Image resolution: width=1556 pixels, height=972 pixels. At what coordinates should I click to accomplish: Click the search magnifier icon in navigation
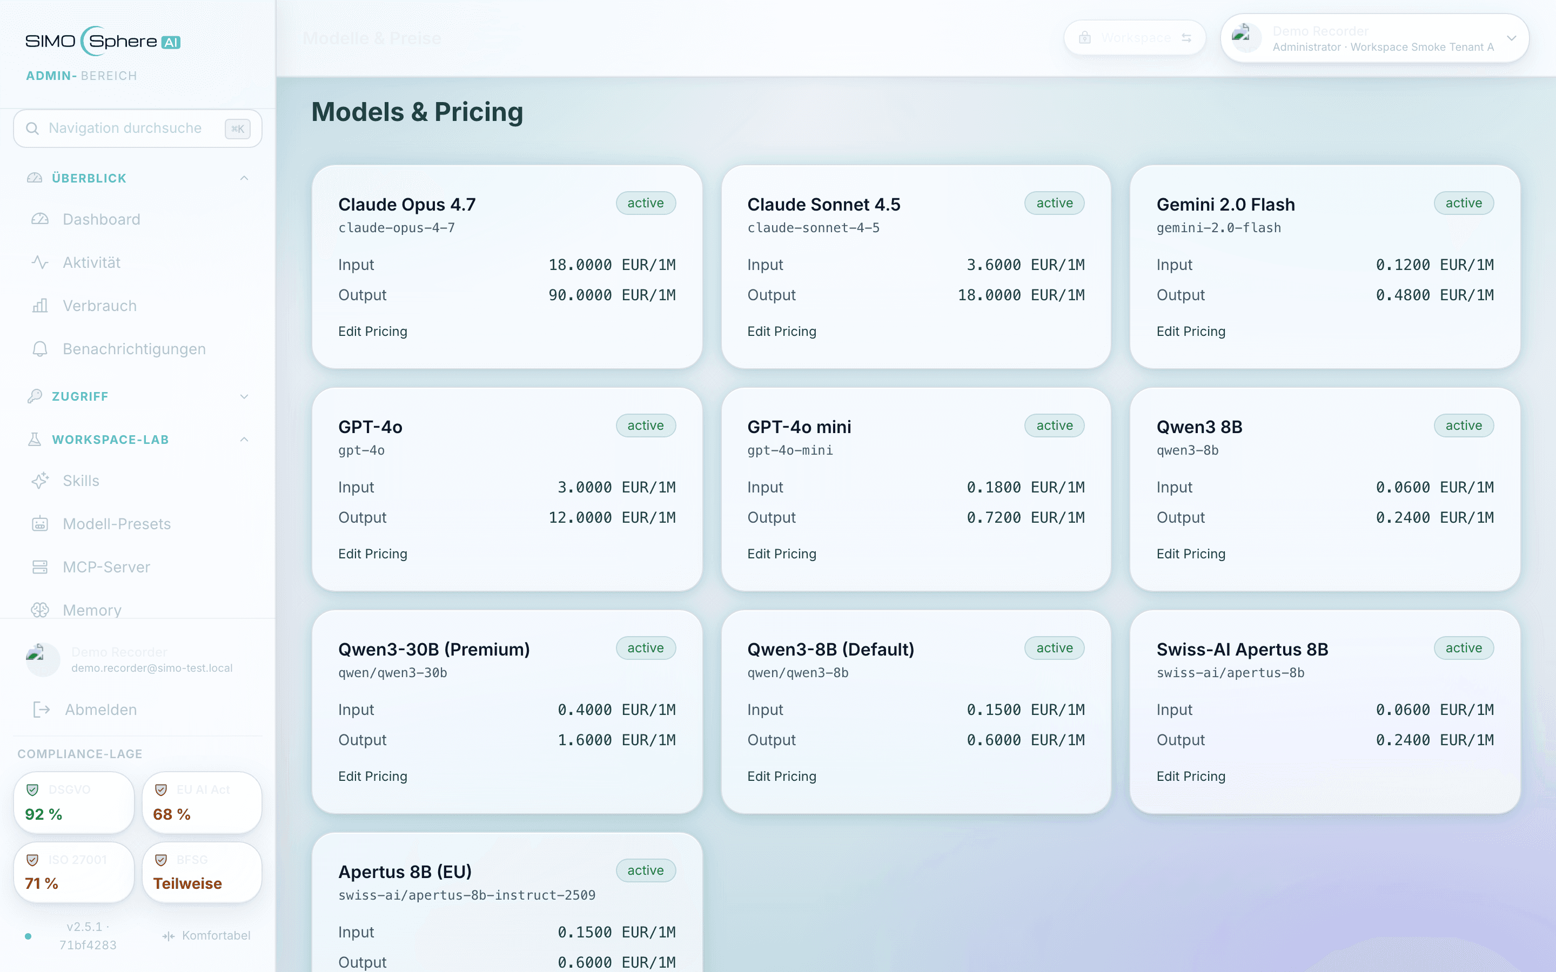(x=32, y=129)
